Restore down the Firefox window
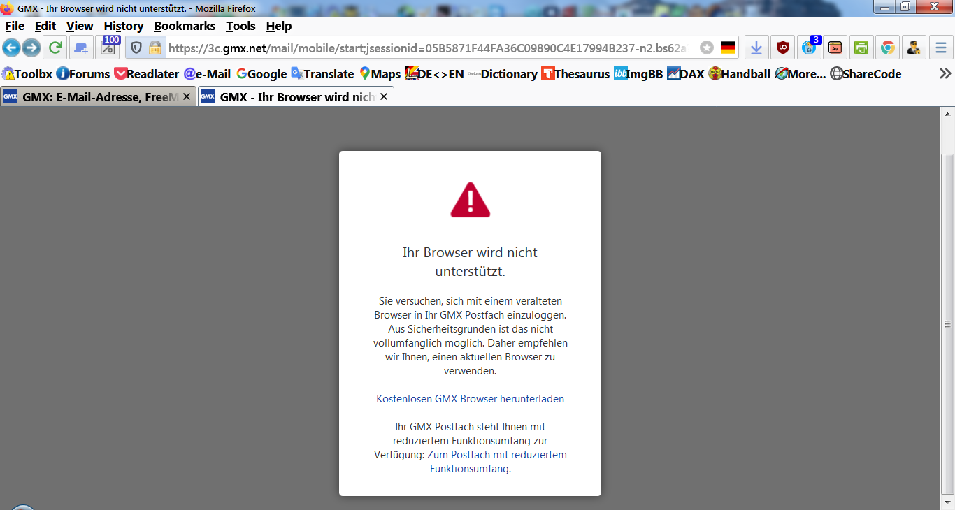Image resolution: width=955 pixels, height=510 pixels. coord(905,6)
